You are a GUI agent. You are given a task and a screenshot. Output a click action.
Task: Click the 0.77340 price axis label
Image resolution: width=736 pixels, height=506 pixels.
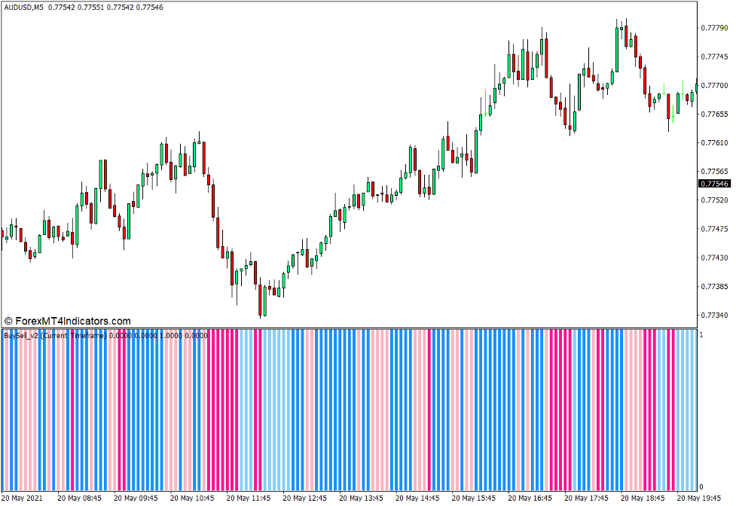[x=714, y=315]
